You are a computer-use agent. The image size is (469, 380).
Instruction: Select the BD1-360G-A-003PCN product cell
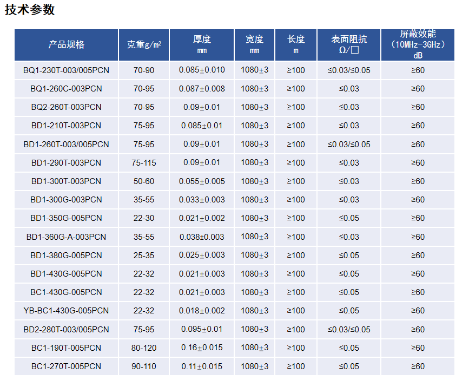(x=66, y=237)
